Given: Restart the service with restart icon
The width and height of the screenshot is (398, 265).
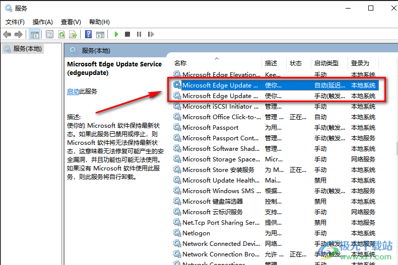Looking at the screenshot, I should (151, 34).
